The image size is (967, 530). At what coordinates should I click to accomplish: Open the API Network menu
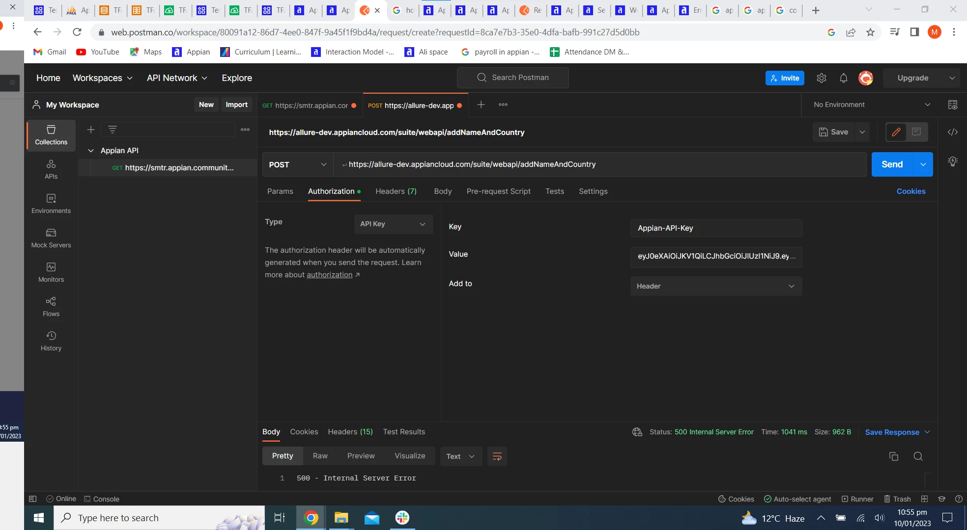click(177, 78)
